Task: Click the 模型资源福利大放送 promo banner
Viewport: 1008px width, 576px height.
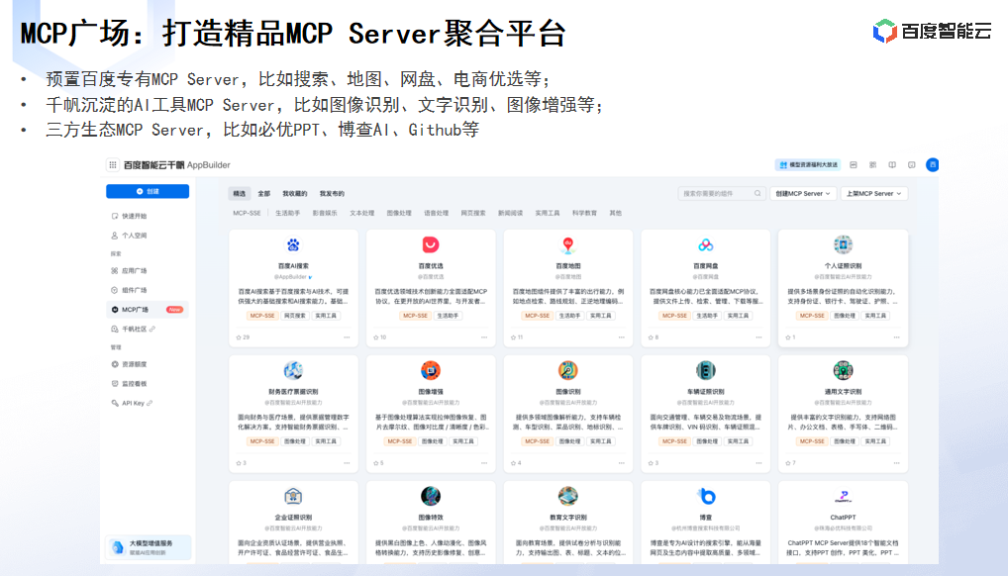Action: [x=809, y=164]
